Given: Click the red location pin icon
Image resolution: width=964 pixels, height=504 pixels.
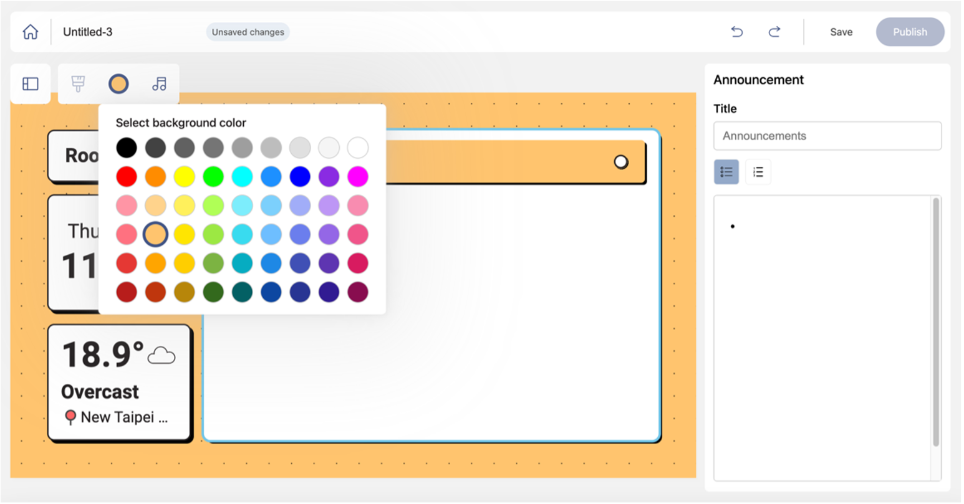Looking at the screenshot, I should tap(70, 417).
